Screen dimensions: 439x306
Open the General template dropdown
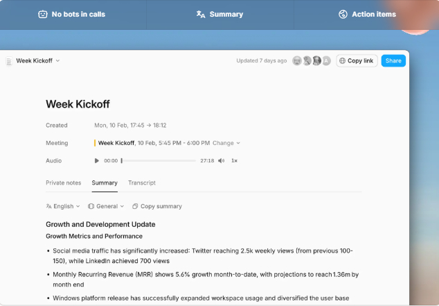(106, 206)
